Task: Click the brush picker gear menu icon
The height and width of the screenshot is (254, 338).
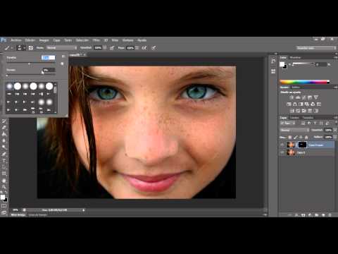Action: [63, 56]
